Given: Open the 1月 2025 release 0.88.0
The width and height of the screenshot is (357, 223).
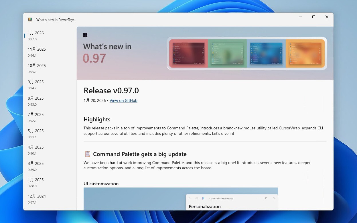Looking at the screenshot, I should (50, 183).
